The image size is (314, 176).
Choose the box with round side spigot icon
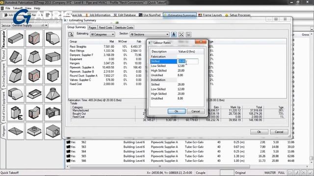pos(53,131)
